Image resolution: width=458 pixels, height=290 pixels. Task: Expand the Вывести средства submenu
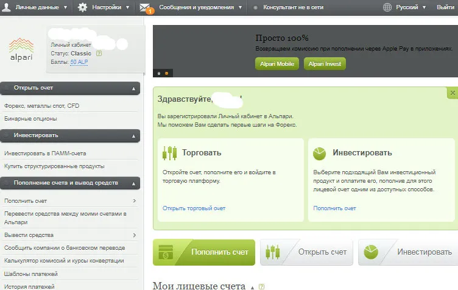click(x=134, y=235)
